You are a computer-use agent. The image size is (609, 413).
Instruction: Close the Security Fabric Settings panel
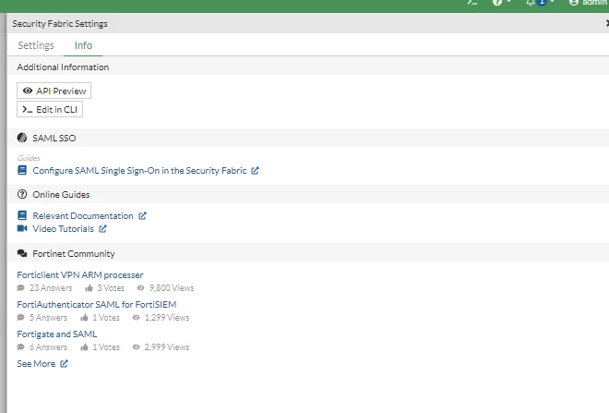607,23
